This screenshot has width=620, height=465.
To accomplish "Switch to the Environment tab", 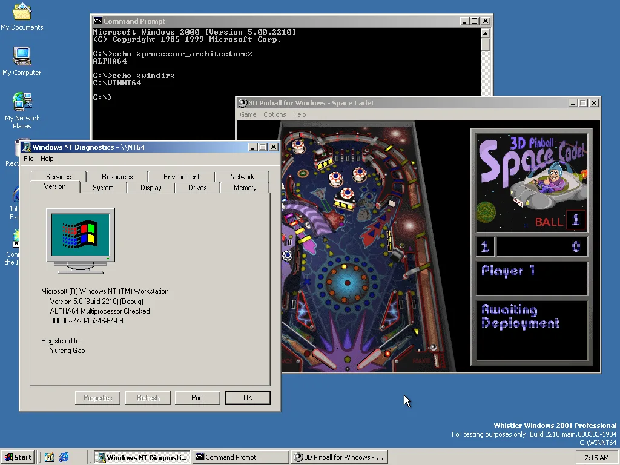I will tap(182, 176).
